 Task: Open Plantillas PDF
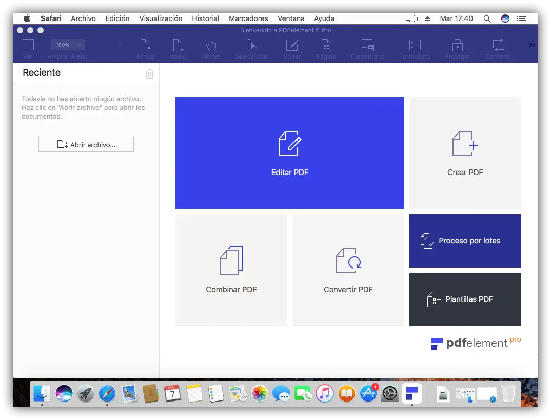(x=465, y=299)
